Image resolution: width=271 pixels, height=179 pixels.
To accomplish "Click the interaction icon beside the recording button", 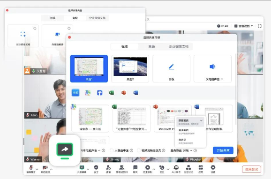I will click(x=162, y=167).
